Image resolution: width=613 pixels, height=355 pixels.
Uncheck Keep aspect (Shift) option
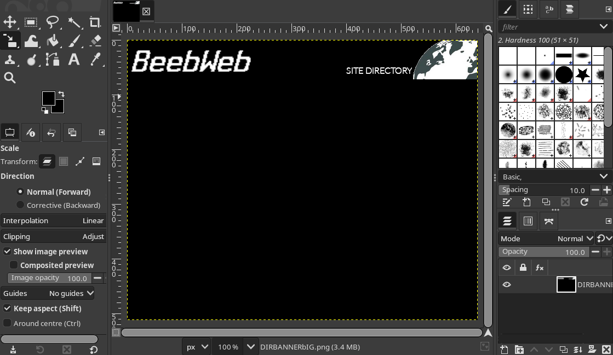(7, 309)
